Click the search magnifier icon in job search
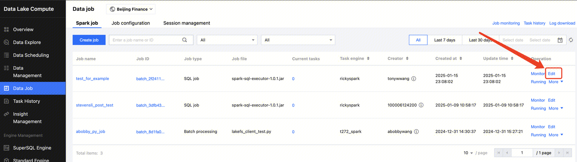This screenshot has height=162, width=577. pyautogui.click(x=185, y=40)
